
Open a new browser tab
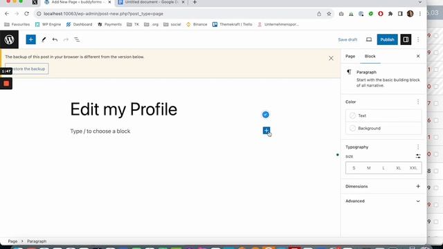[195, 2]
